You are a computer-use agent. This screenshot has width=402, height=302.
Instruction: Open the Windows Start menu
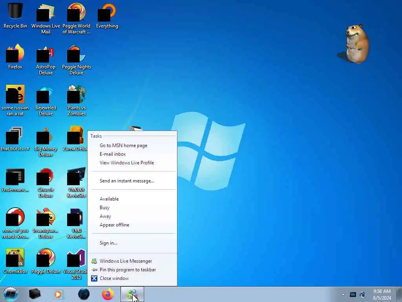[11, 294]
